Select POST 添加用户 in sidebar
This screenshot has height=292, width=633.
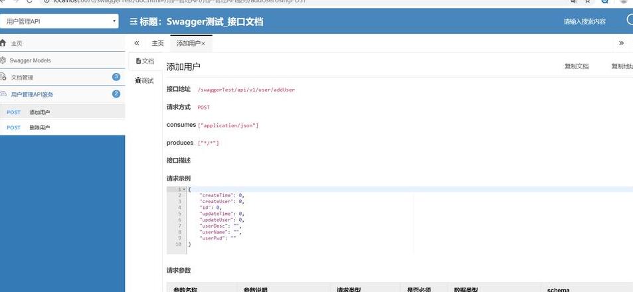62,112
